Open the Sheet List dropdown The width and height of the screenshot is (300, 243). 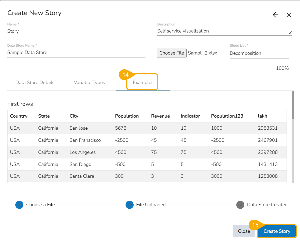(259, 53)
